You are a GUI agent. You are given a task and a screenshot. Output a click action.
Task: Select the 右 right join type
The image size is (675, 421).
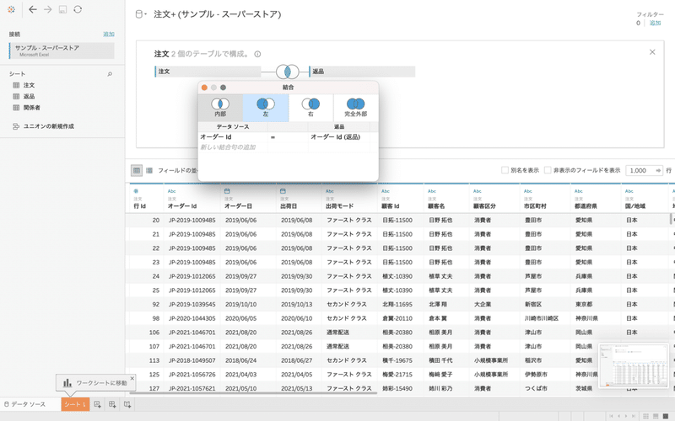[310, 108]
